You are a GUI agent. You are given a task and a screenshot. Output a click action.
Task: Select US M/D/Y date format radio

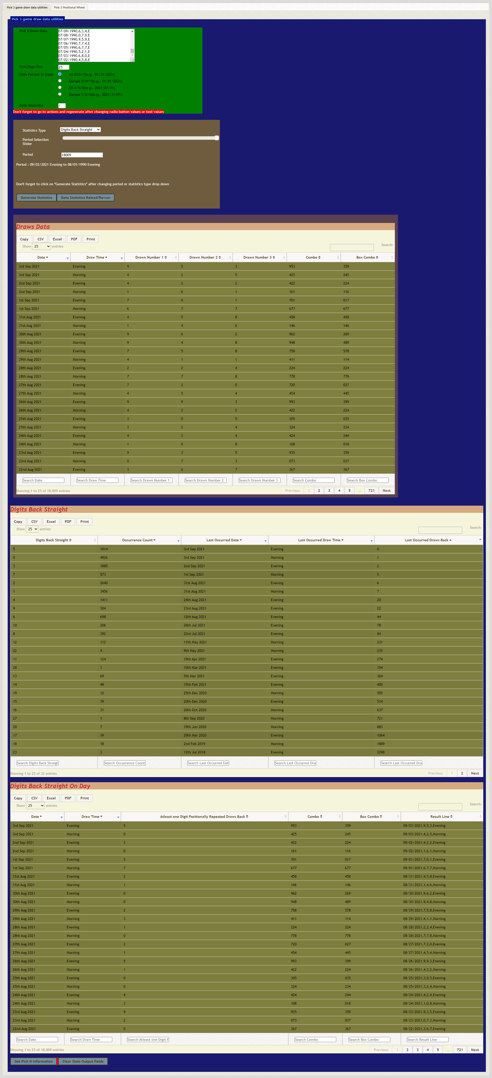coord(60,74)
